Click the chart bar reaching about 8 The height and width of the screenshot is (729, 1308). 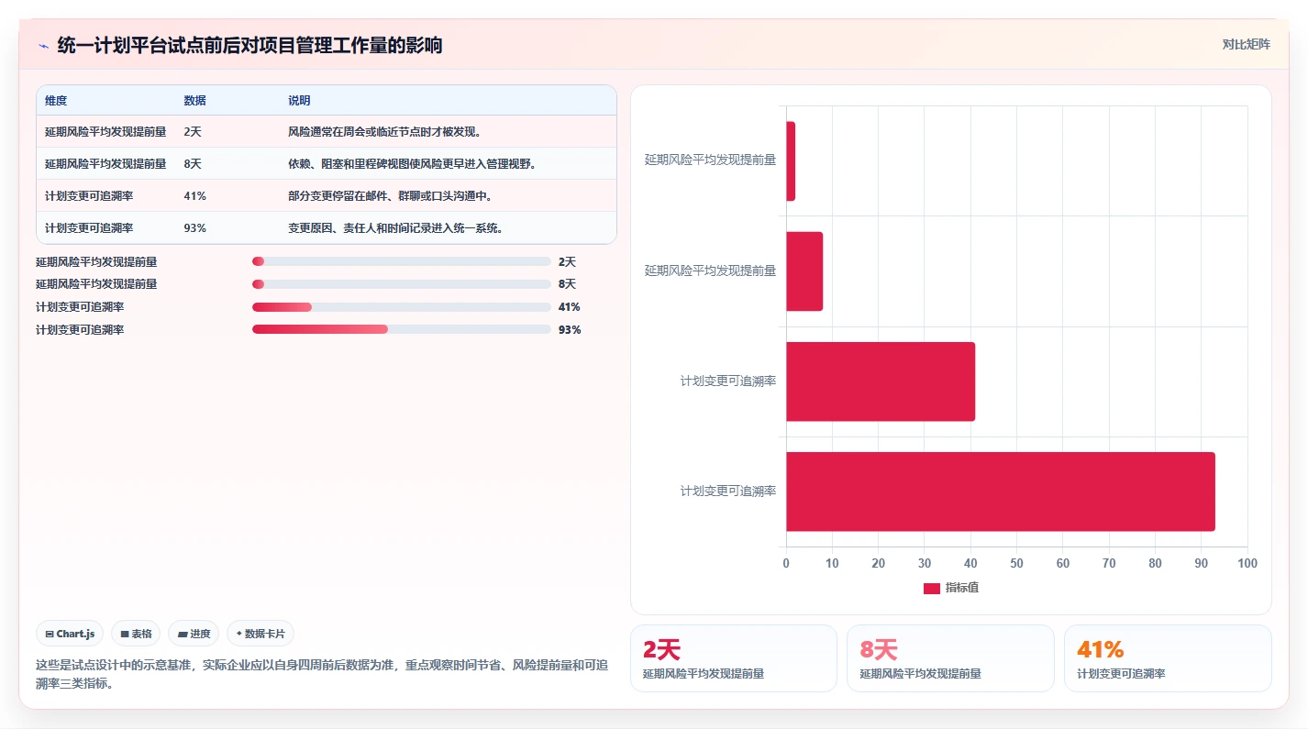point(804,271)
